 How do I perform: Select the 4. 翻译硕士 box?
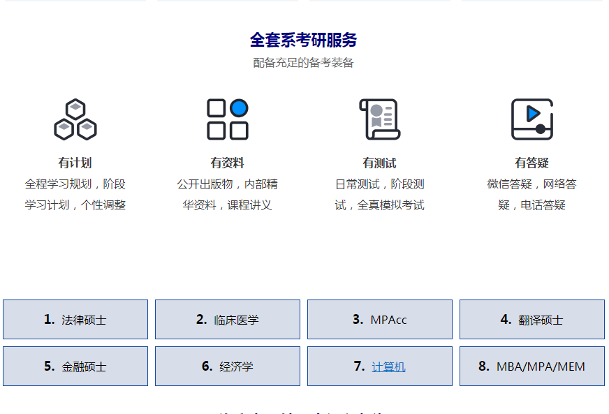click(x=532, y=319)
